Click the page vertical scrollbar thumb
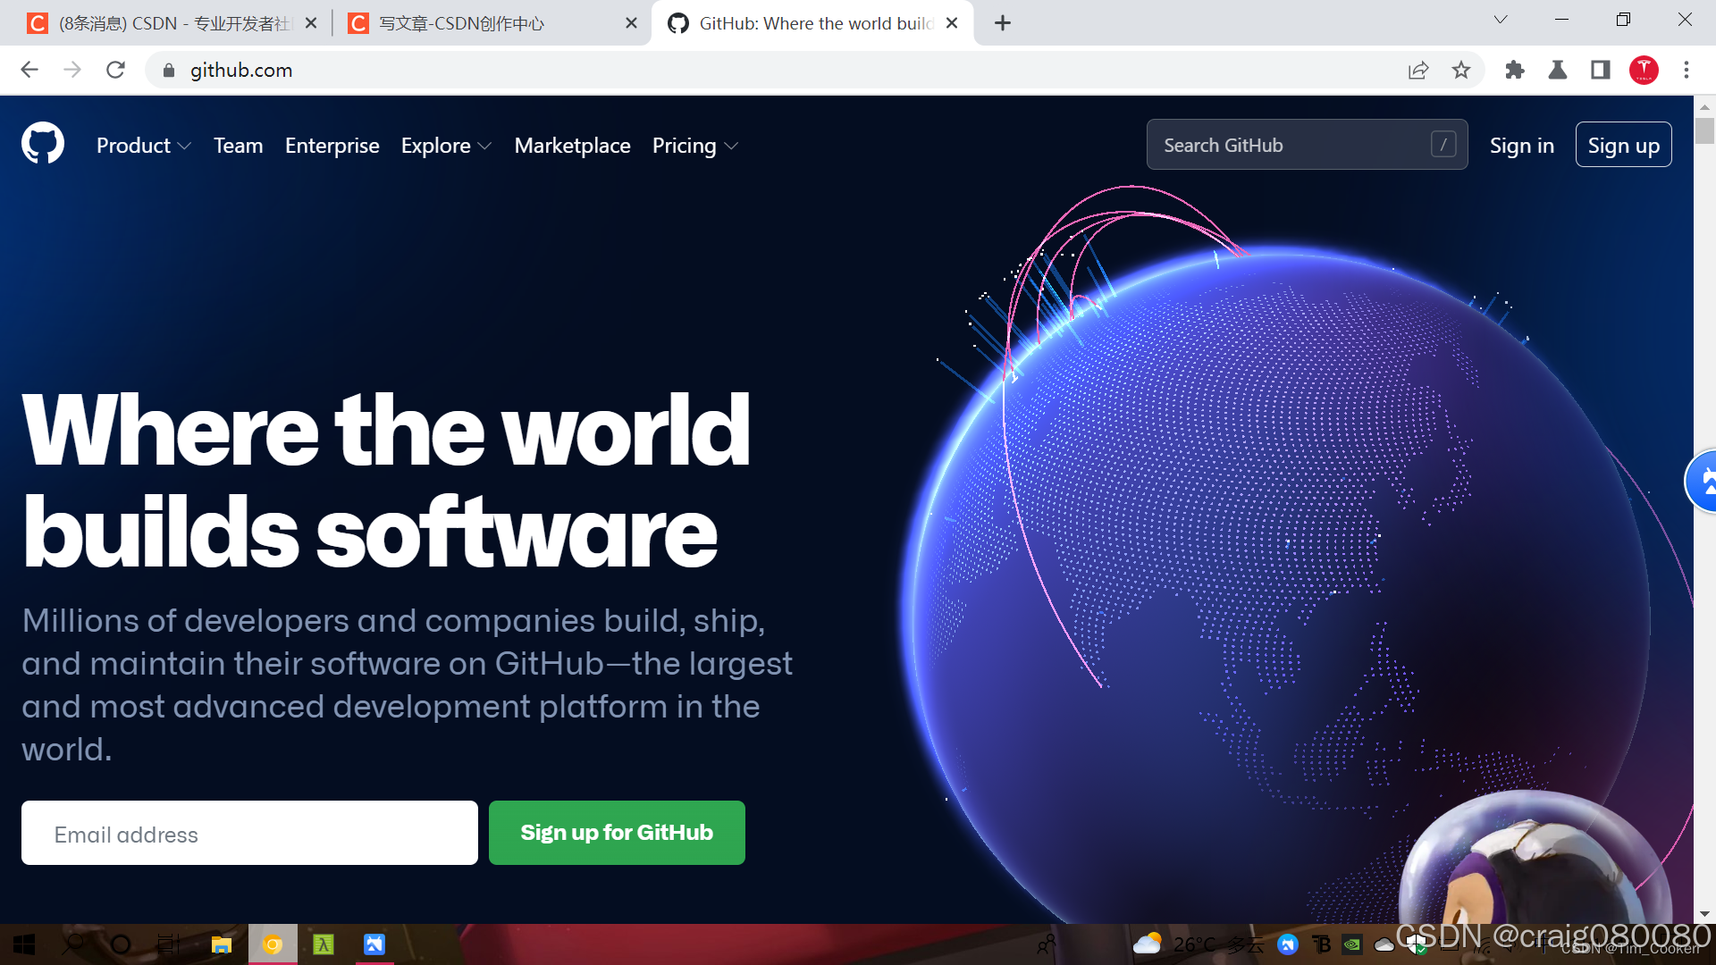Screen dimensions: 1716x965 coord(1704,130)
